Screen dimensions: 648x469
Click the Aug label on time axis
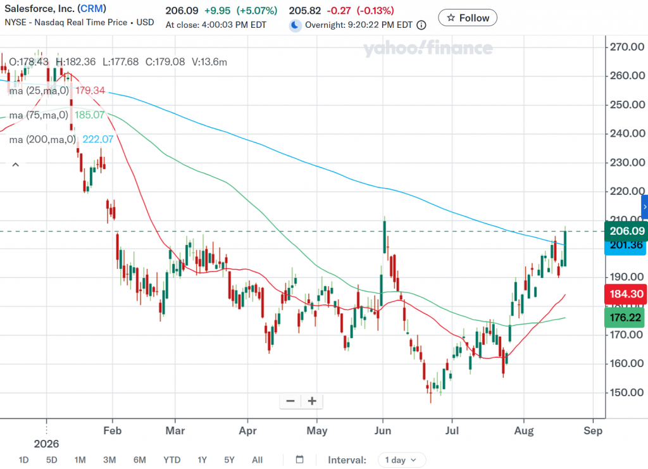tap(523, 431)
